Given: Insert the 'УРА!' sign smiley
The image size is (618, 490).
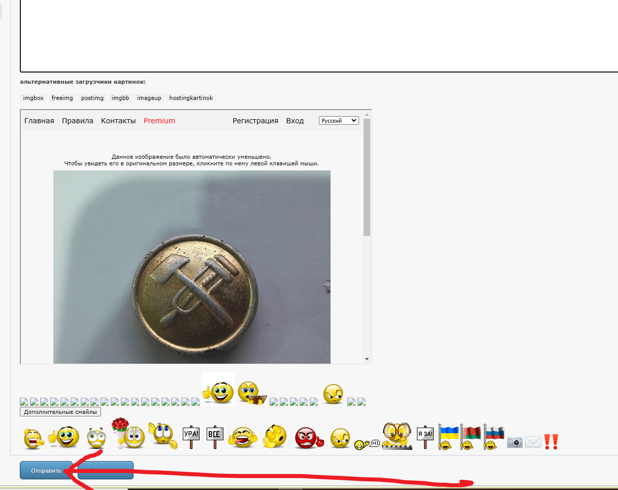Looking at the screenshot, I should coord(191,437).
